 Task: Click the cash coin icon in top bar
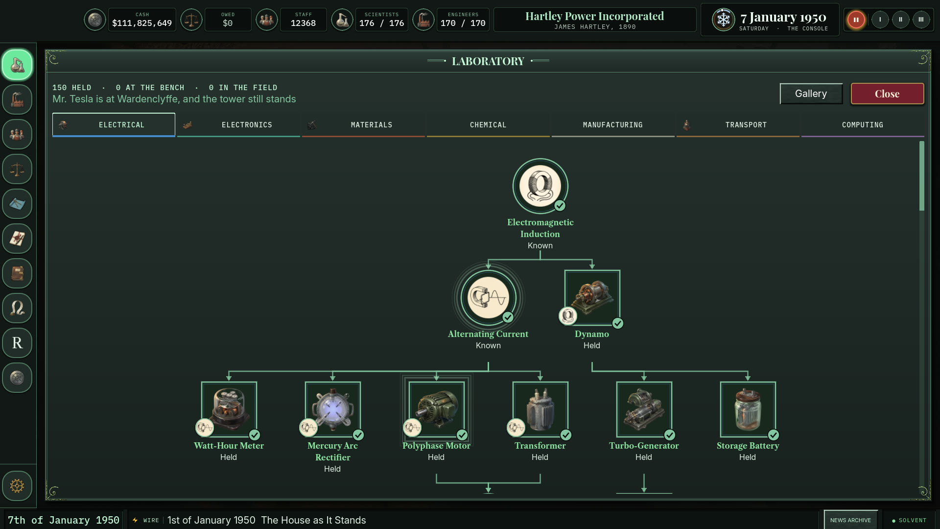pyautogui.click(x=94, y=20)
